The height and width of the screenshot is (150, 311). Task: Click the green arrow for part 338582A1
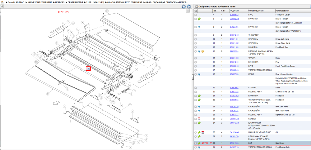click(199, 19)
